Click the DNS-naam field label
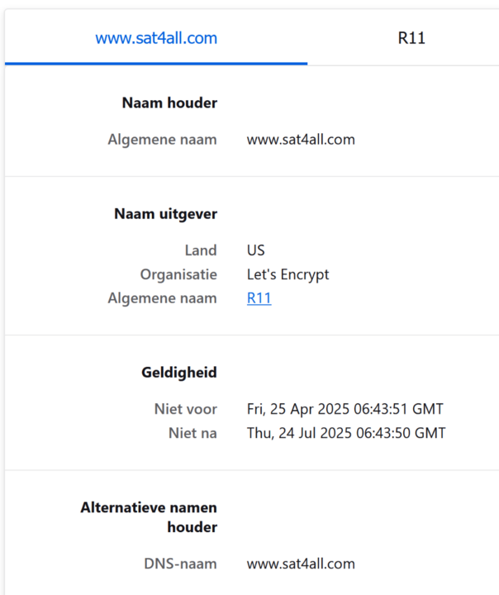Image resolution: width=499 pixels, height=595 pixels. click(179, 564)
